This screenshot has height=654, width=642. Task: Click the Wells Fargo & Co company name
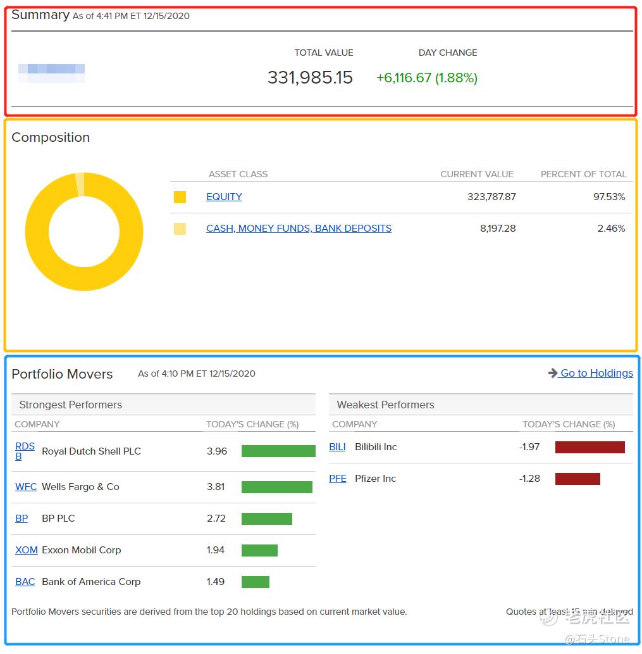coord(80,487)
